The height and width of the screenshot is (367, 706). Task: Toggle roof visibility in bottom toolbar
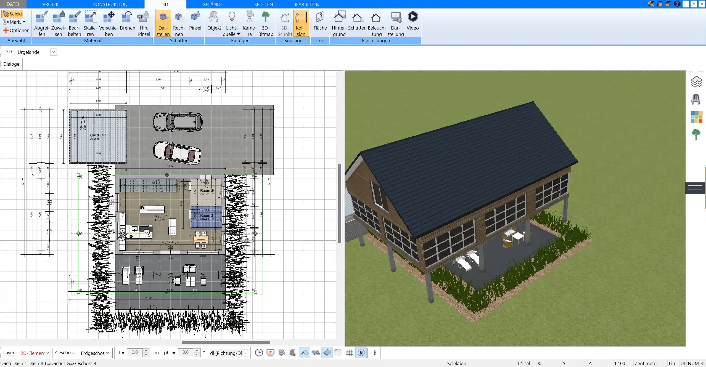(x=304, y=353)
